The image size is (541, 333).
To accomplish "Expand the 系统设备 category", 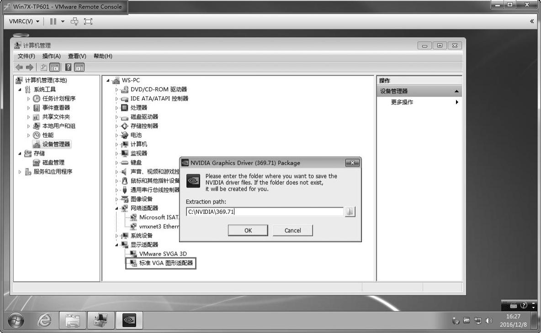I will coord(117,236).
